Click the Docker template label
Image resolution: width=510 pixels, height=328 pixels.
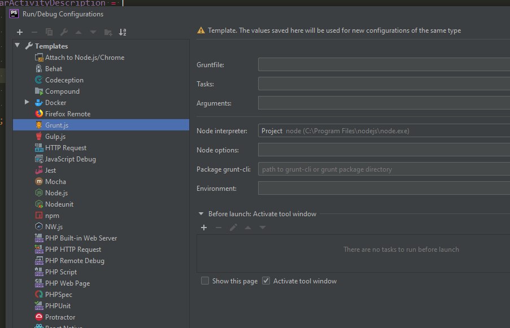click(55, 103)
